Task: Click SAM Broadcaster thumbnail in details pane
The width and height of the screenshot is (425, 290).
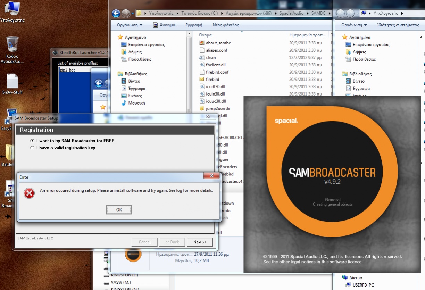Action: tap(133, 255)
